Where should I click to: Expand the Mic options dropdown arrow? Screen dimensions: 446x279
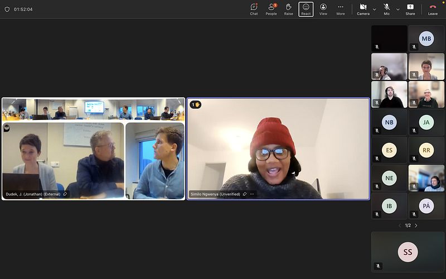click(x=398, y=9)
